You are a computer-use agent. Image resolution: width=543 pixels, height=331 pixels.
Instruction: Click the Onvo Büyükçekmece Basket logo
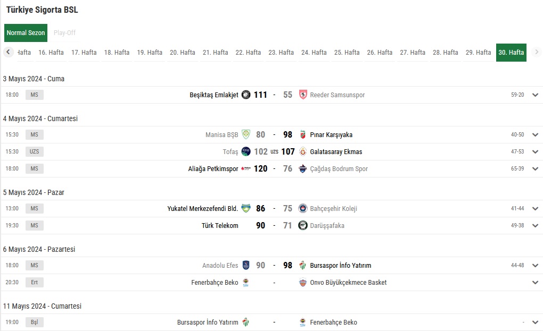303,282
